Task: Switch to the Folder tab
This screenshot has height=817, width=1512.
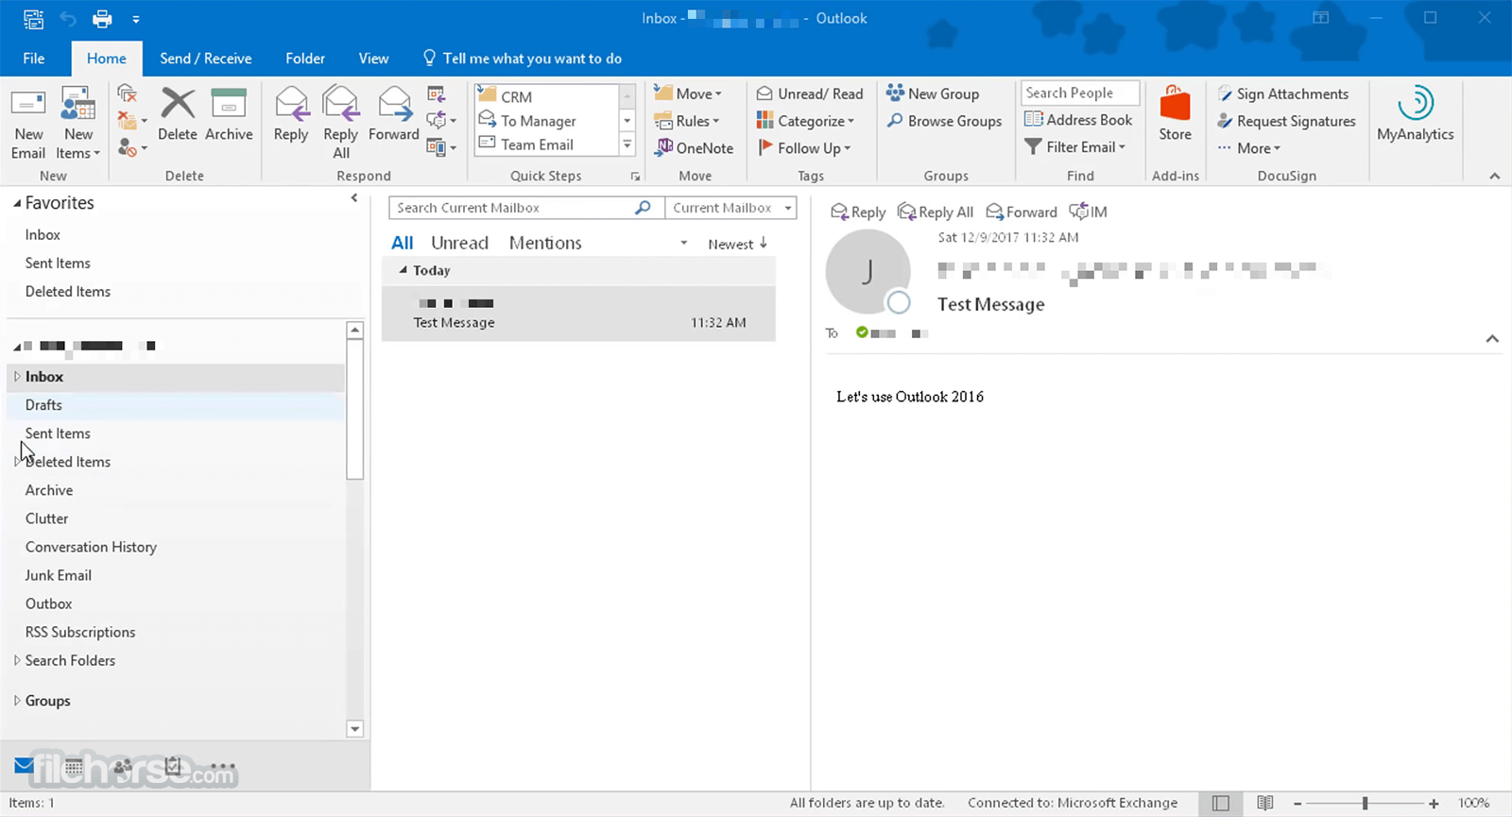Action: pos(305,59)
